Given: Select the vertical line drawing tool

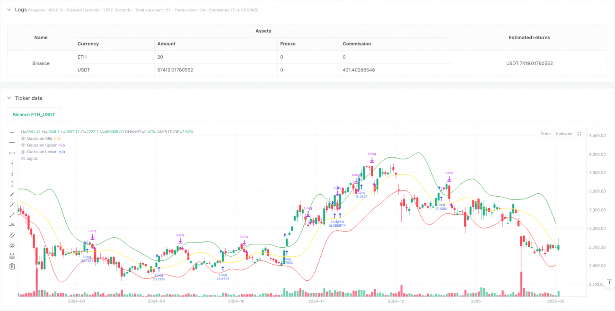Looking at the screenshot, I should pos(12,163).
